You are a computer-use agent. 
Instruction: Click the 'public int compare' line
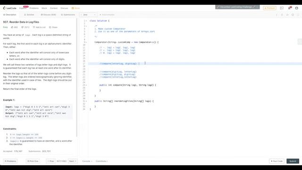point(127,85)
